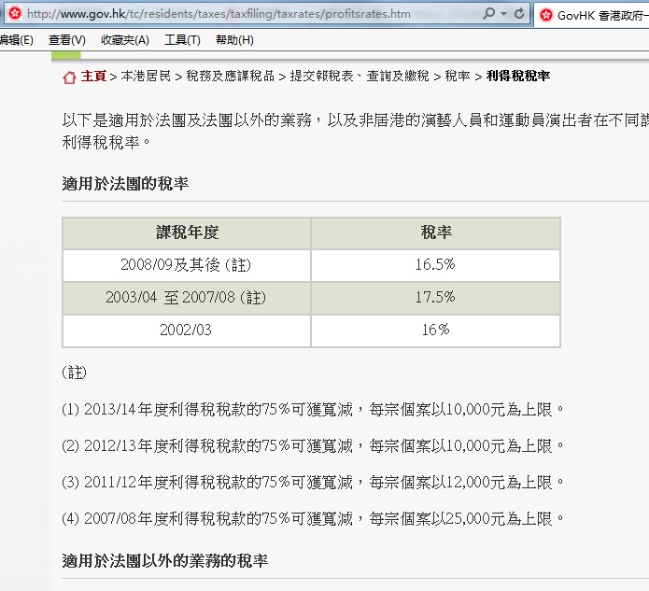The width and height of the screenshot is (649, 591).
Task: Open the 工具(T) menu
Action: coord(182,40)
